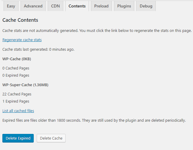The image size is (193, 150).
Task: Select the CDN tab
Action: pos(55,6)
